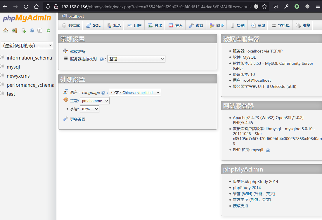The image size is (322, 220).
Task: Go to browser home page icon
Action: [x=36, y=6]
